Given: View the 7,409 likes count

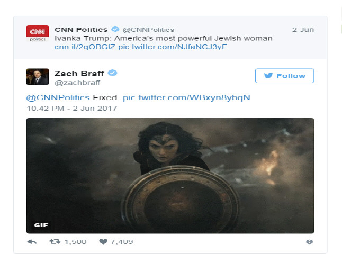Looking at the screenshot, I should (122, 242).
